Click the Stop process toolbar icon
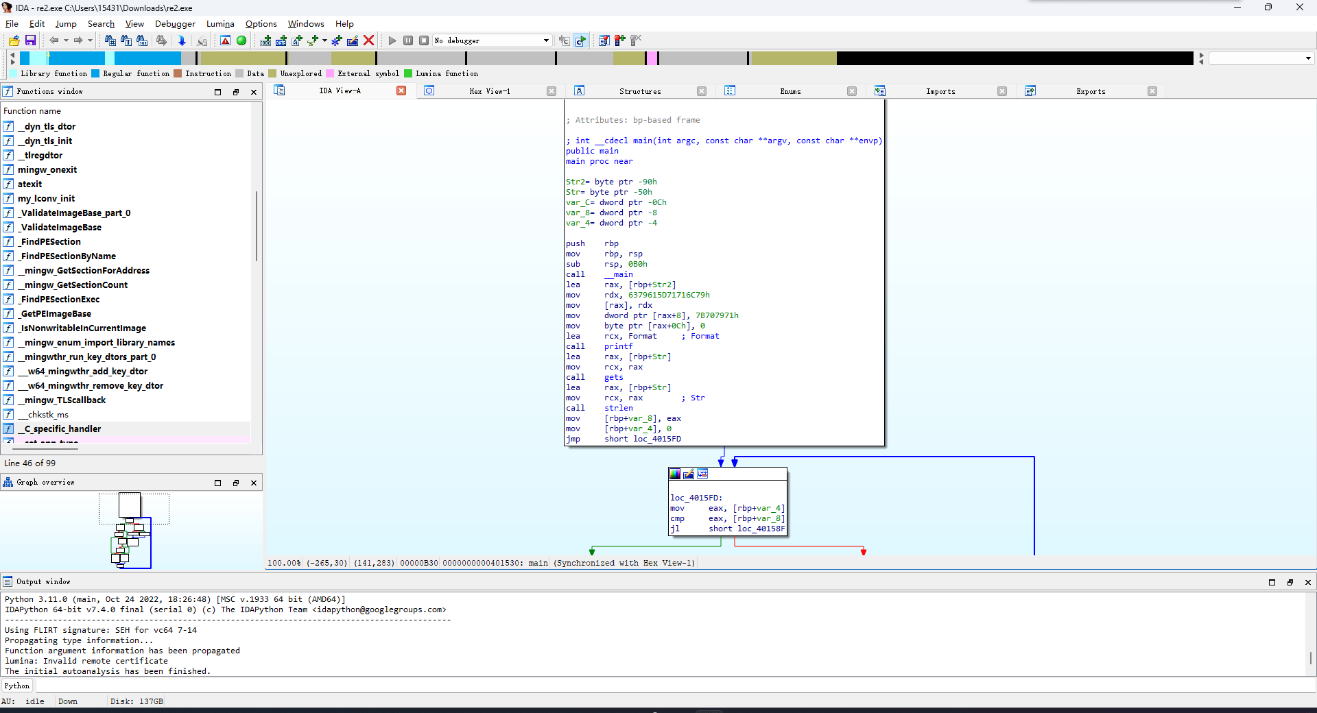This screenshot has height=713, width=1317. pyautogui.click(x=424, y=40)
